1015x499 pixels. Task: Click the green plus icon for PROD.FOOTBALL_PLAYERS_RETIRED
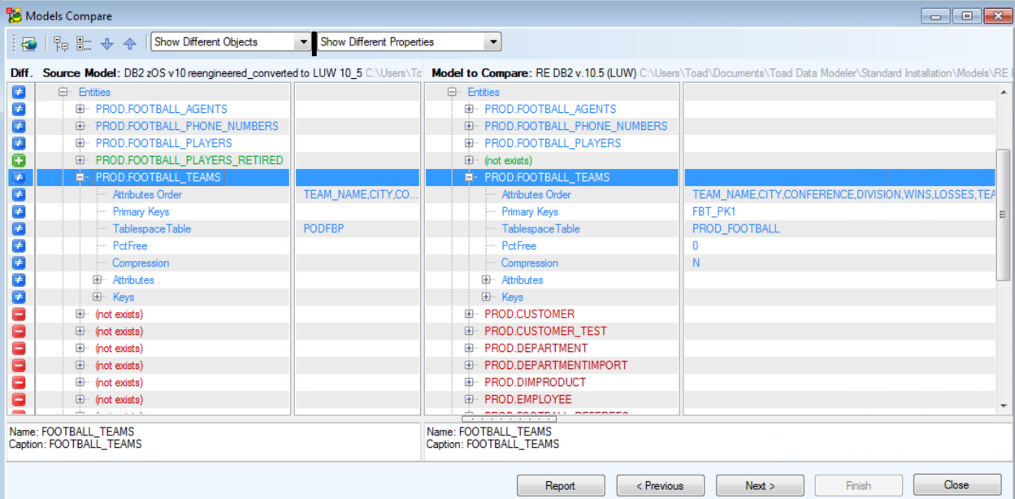coord(19,160)
